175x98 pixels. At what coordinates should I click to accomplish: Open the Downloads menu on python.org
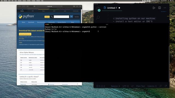point(31,22)
